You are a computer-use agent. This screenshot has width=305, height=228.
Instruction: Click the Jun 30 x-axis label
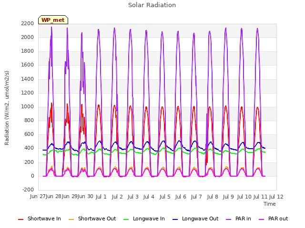(x=85, y=197)
